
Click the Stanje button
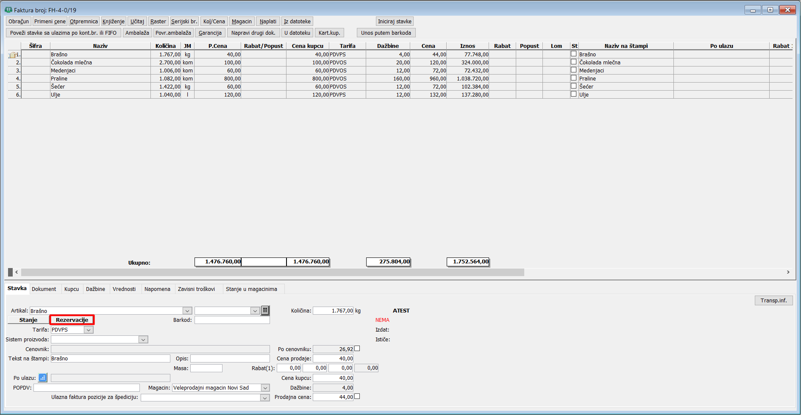[x=28, y=320]
